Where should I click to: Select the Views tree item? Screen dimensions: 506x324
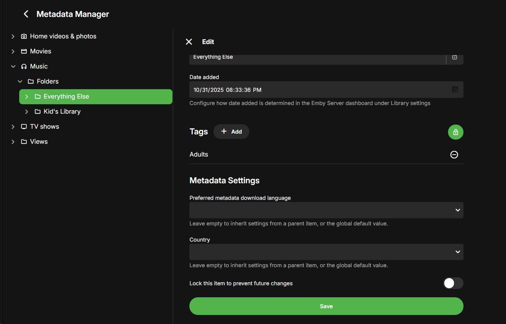39,142
